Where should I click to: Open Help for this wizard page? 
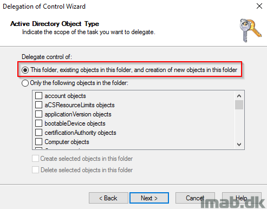point(242,198)
